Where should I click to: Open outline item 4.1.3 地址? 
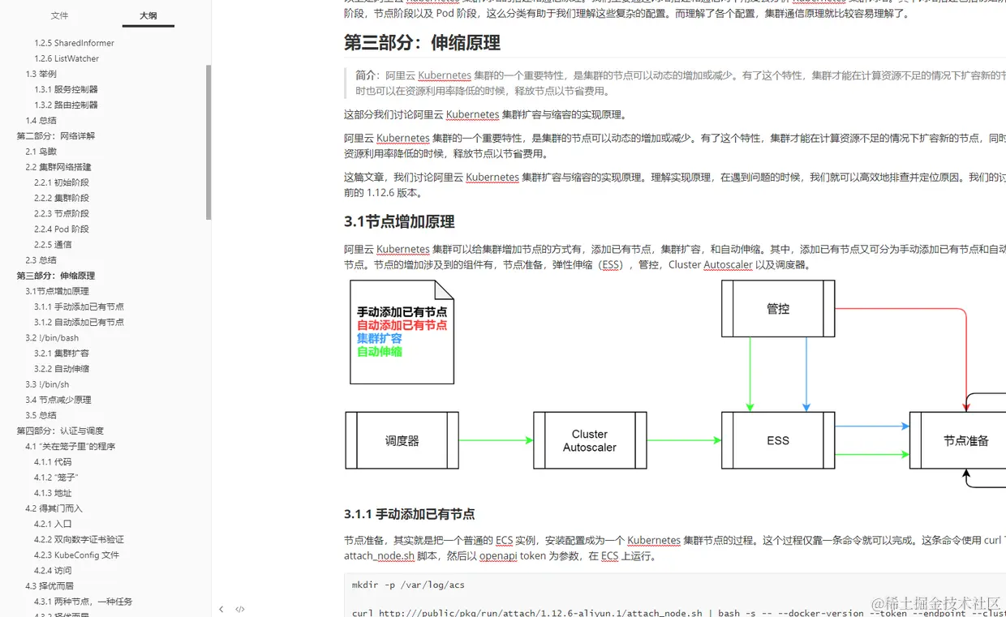tap(53, 492)
